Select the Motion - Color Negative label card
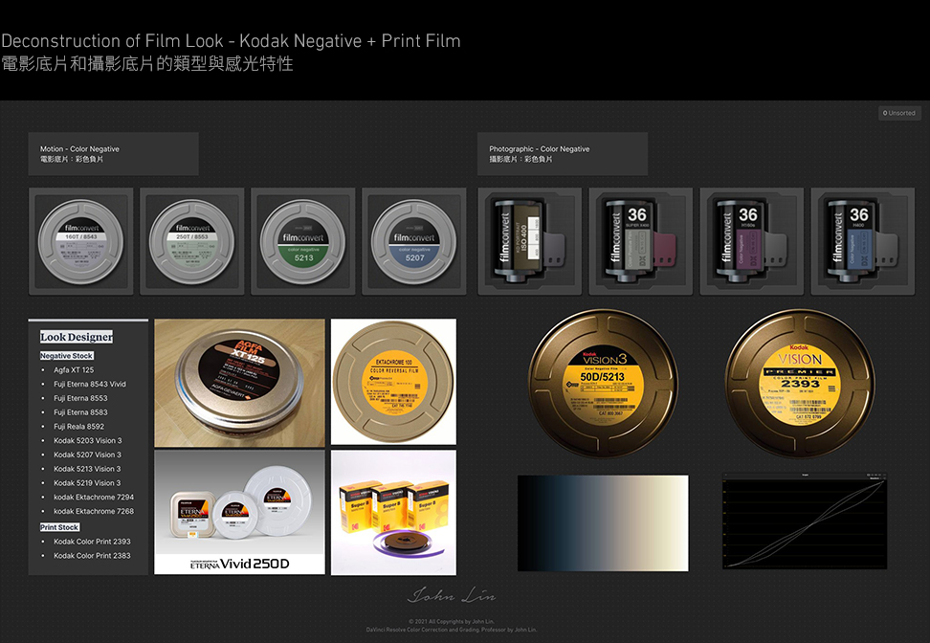The image size is (930, 643). click(x=113, y=154)
